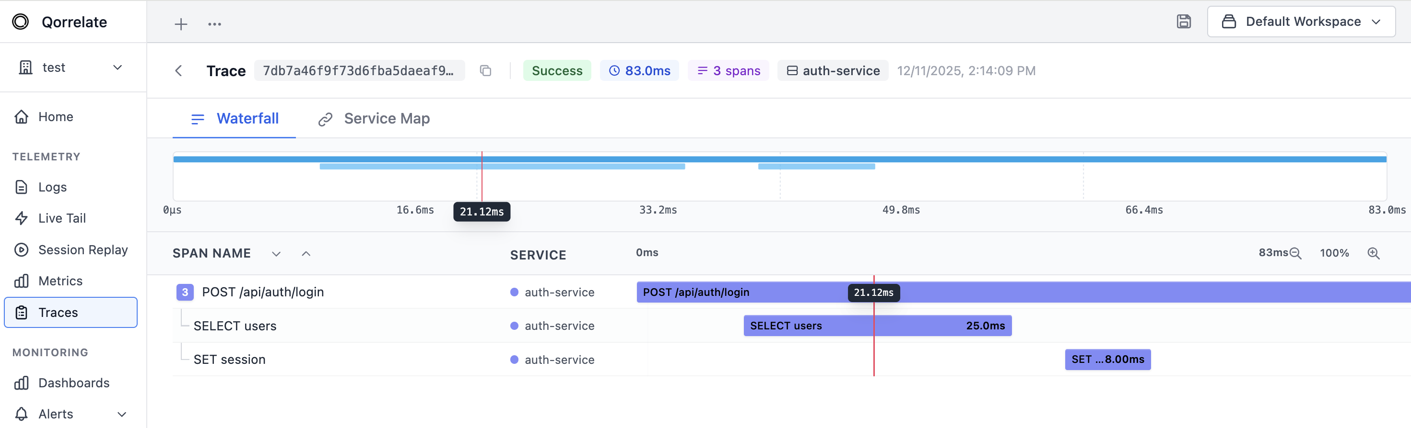Switch to the Waterfall tab
Viewport: 1411px width, 428px height.
pos(235,119)
